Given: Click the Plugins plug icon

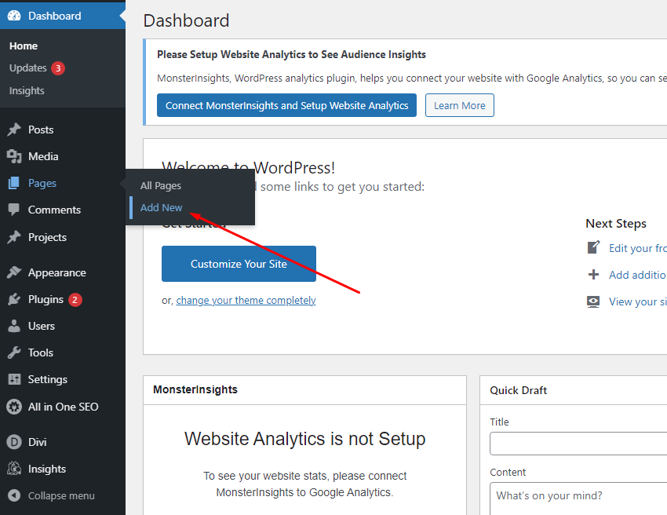Looking at the screenshot, I should (14, 299).
